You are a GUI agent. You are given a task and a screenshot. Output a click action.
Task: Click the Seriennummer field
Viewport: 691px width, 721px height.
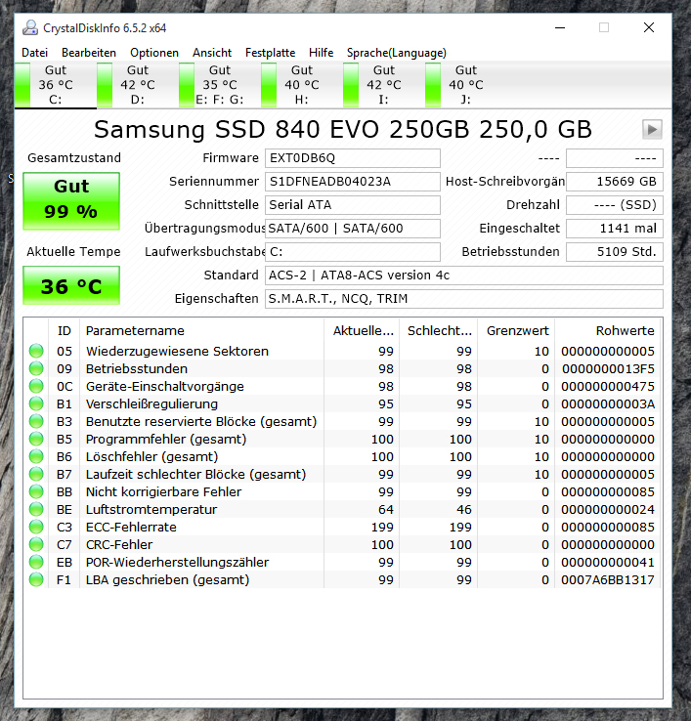click(x=353, y=182)
